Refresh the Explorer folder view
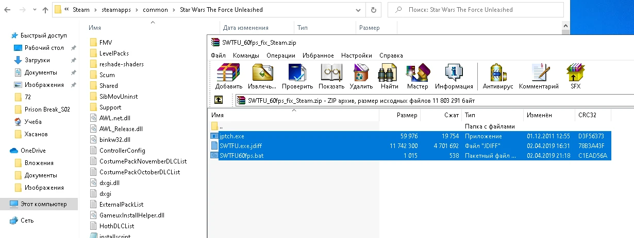 pyautogui.click(x=373, y=9)
